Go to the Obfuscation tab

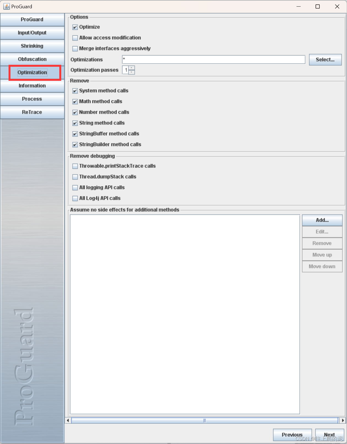32,59
